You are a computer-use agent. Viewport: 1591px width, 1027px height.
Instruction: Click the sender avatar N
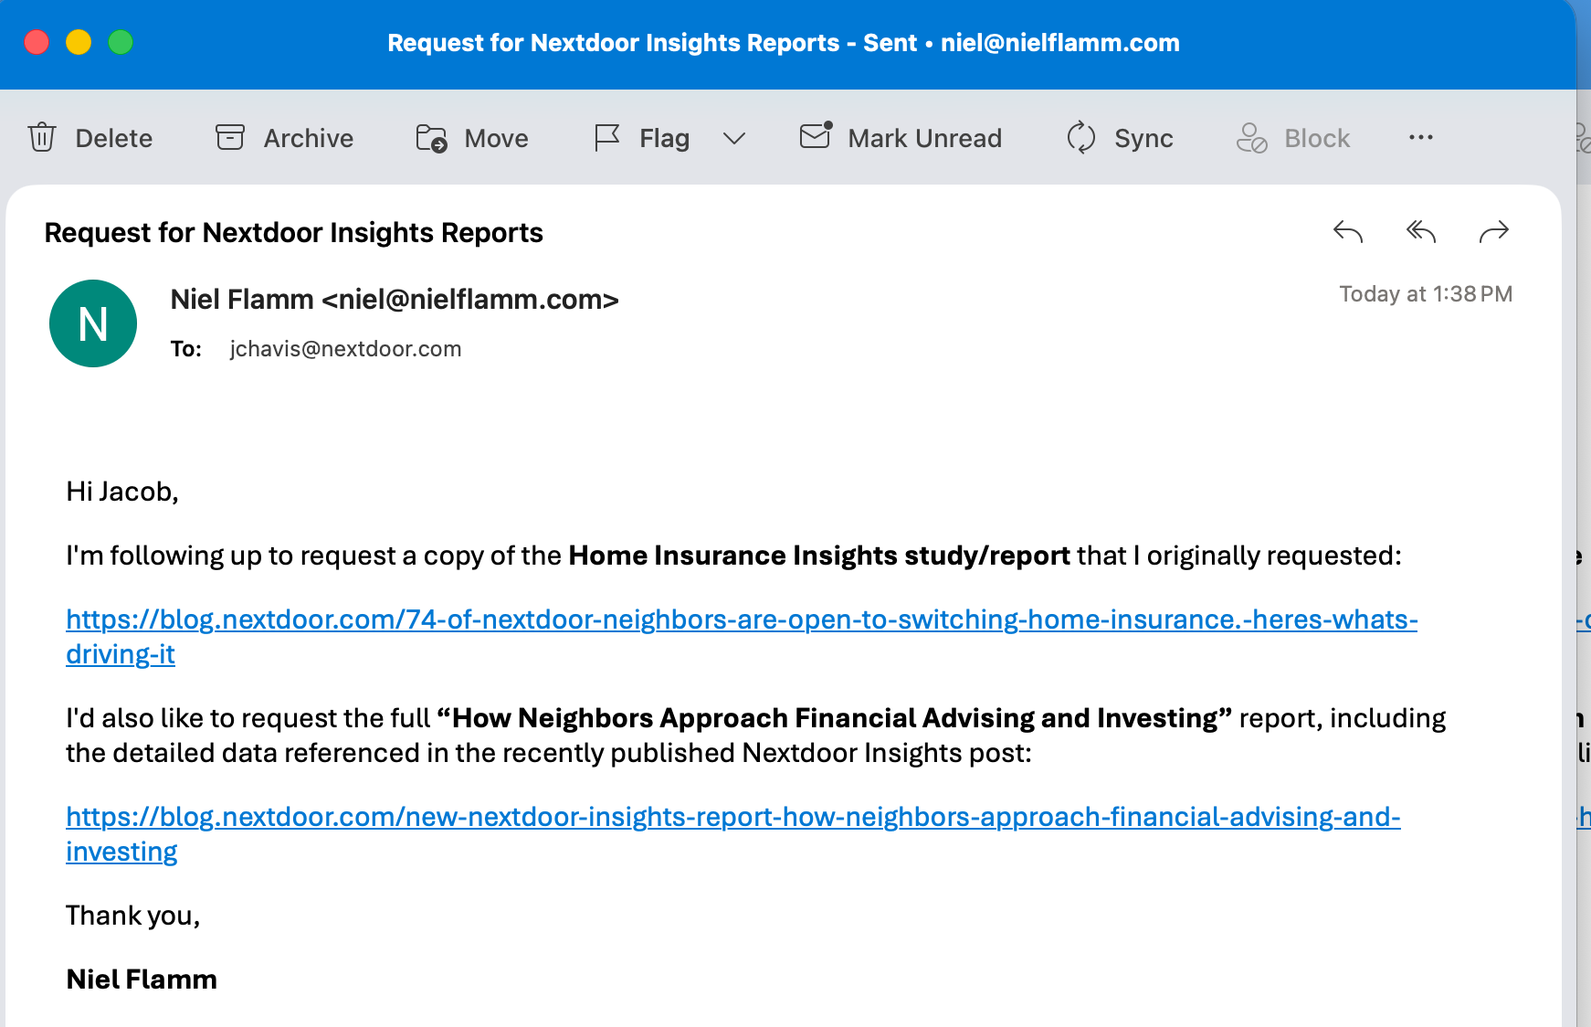click(93, 323)
